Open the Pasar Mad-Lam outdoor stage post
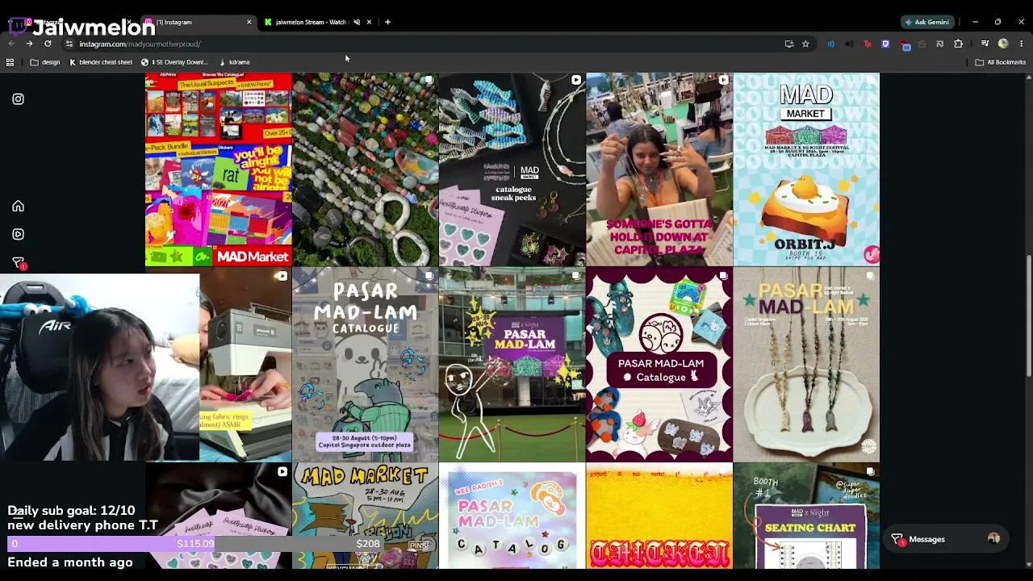The image size is (1033, 581). click(x=512, y=365)
